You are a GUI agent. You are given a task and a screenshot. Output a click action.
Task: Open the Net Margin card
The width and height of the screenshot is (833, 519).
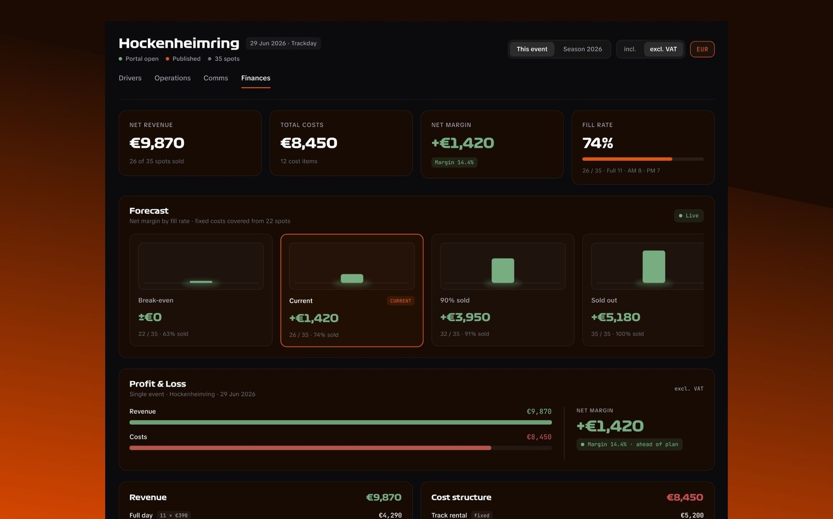point(492,144)
